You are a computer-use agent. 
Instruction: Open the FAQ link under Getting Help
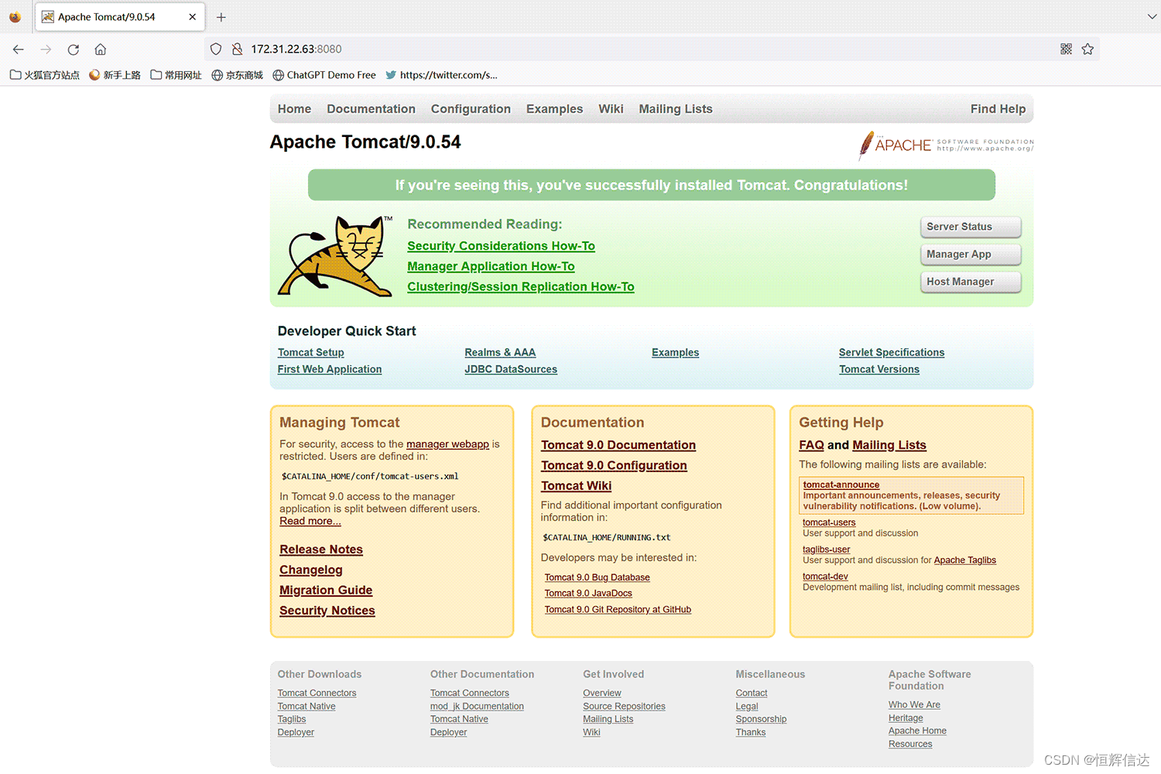(x=811, y=445)
